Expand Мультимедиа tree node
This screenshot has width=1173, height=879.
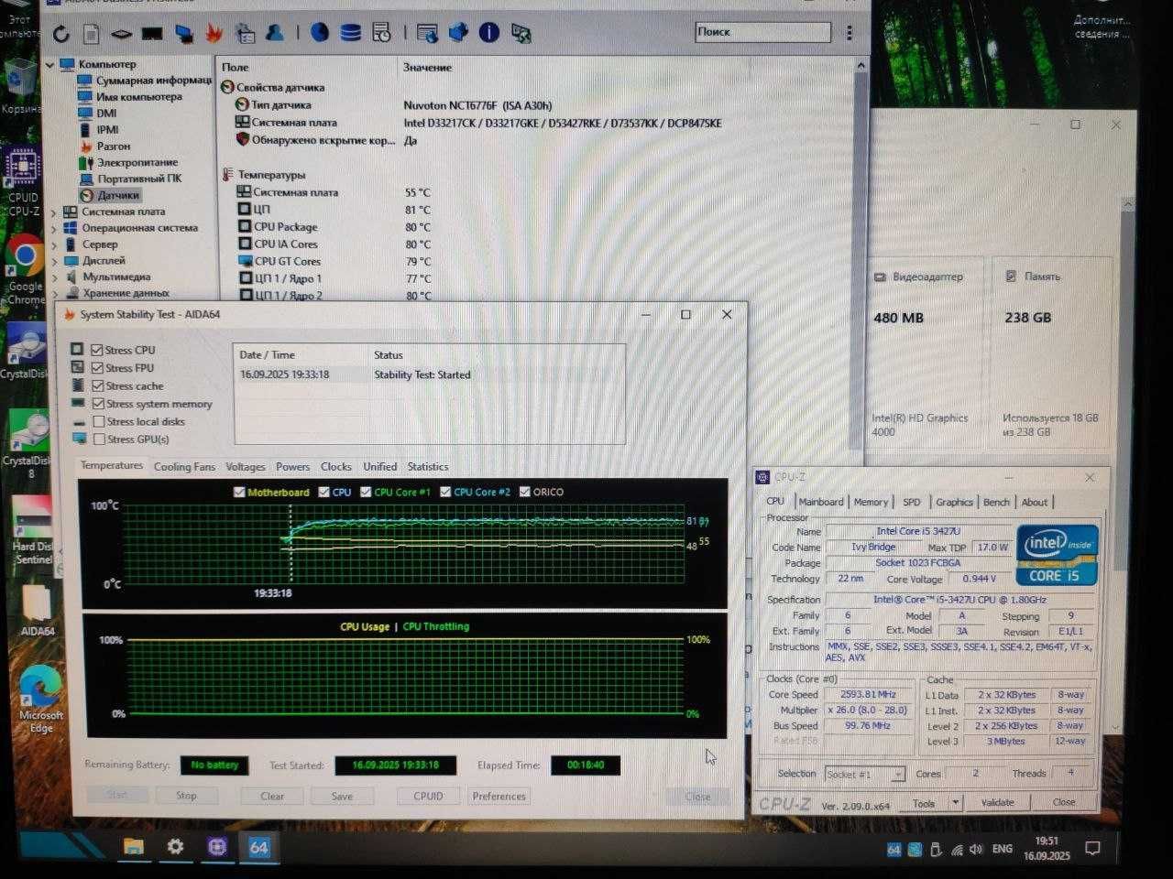[x=54, y=277]
